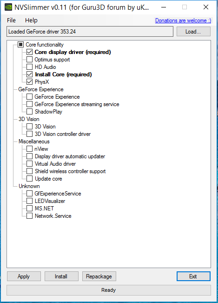
Task: Toggle the Core functionality group checkbox
Action: (x=20, y=45)
